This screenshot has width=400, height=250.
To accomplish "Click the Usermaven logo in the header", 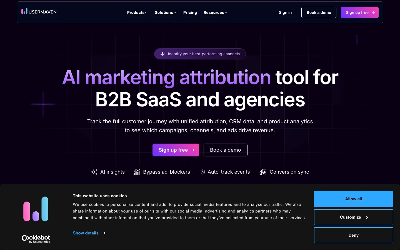I will [x=39, y=11].
